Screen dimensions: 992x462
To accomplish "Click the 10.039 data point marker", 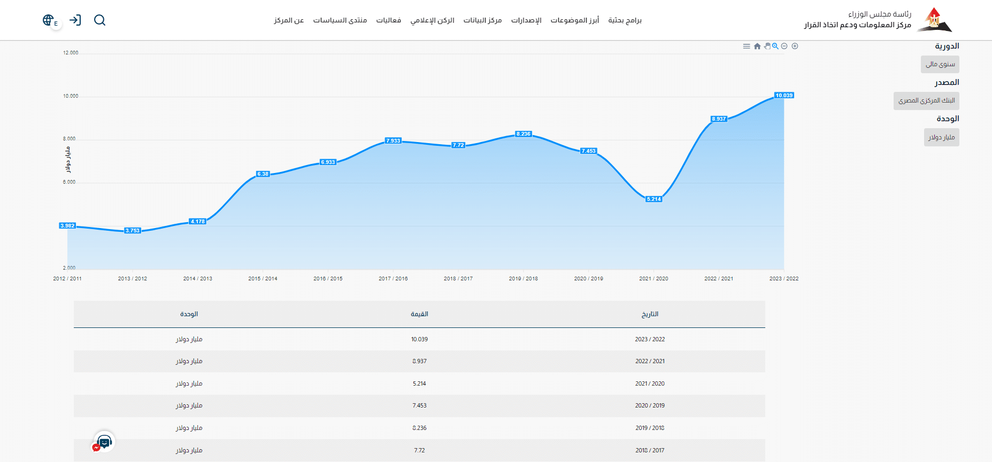I will 784,96.
